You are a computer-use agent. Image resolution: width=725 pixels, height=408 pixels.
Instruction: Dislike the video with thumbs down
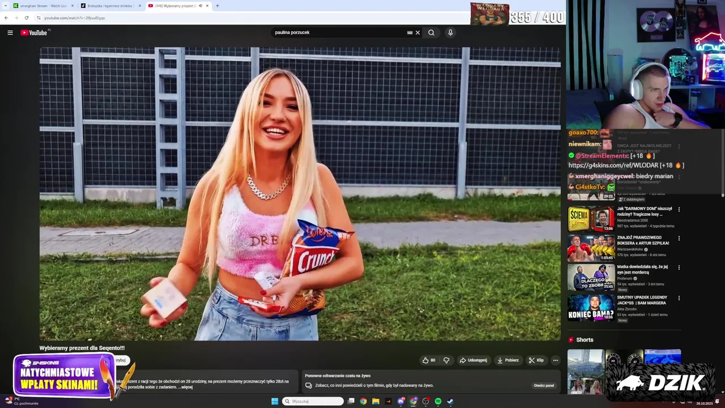(446, 360)
